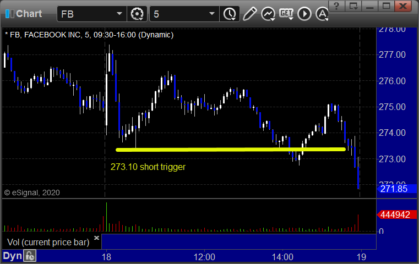Screen dimensions: 419x264
Task: Click the Dyn scaling label
Action: click(12, 256)
